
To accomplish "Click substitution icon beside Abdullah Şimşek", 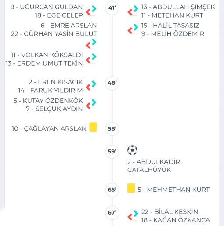I will tap(133, 11).
